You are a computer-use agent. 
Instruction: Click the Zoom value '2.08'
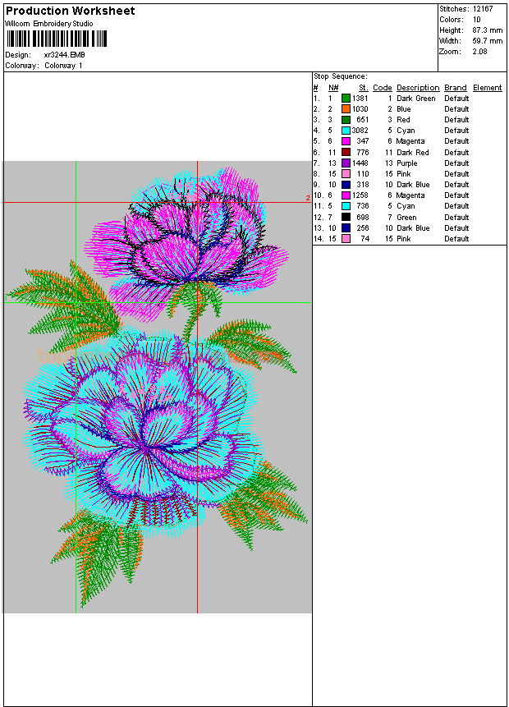479,52
